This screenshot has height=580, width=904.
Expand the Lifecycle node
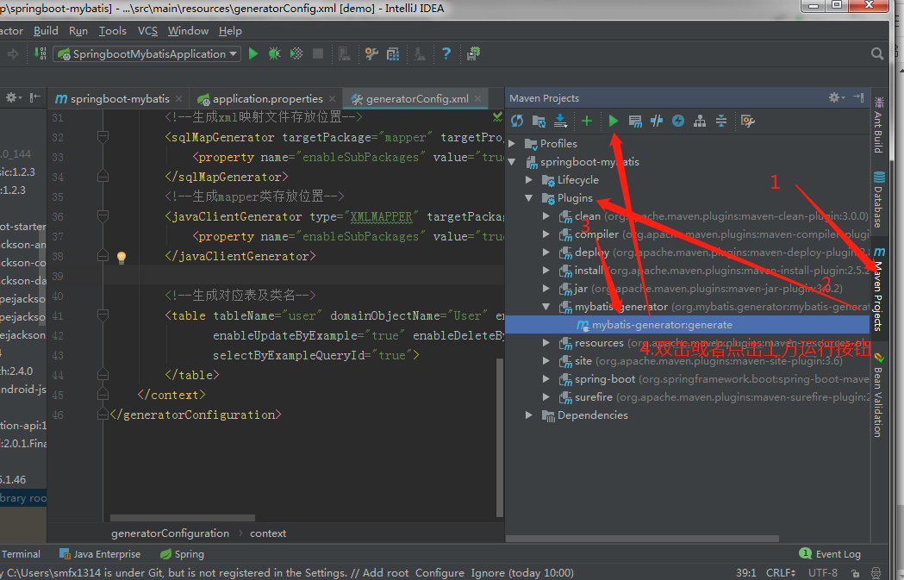pos(529,180)
